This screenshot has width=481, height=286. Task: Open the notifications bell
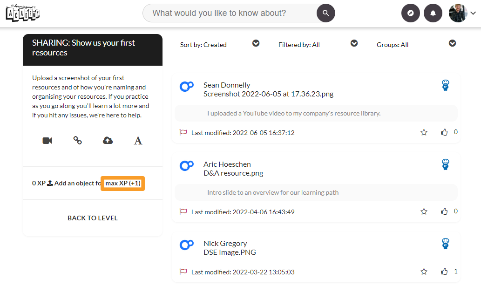pyautogui.click(x=433, y=13)
